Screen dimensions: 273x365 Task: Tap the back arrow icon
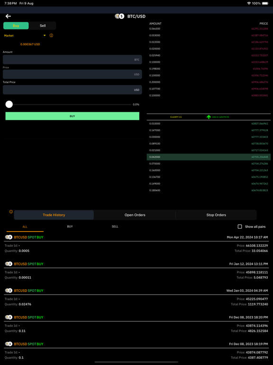(x=8, y=16)
